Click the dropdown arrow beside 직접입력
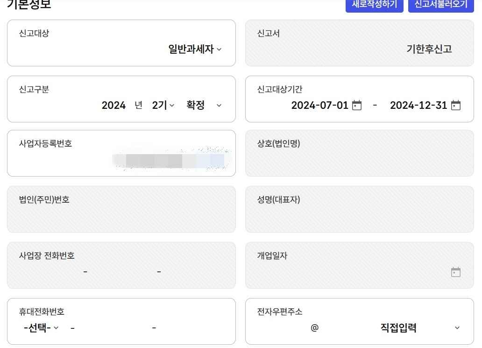This screenshot has width=482, height=348. (456, 328)
